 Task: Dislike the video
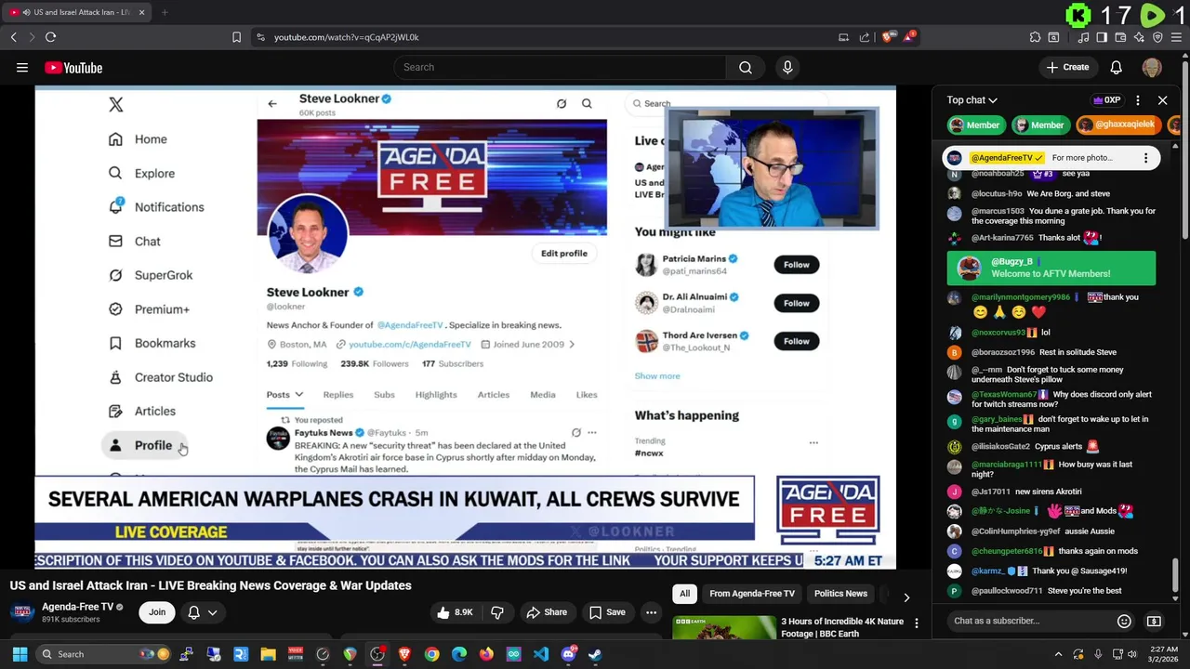pyautogui.click(x=497, y=612)
